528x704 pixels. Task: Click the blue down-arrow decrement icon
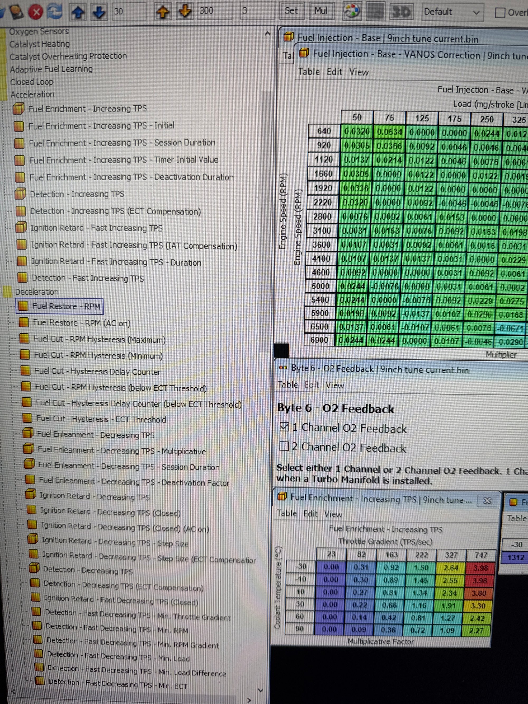click(x=99, y=12)
